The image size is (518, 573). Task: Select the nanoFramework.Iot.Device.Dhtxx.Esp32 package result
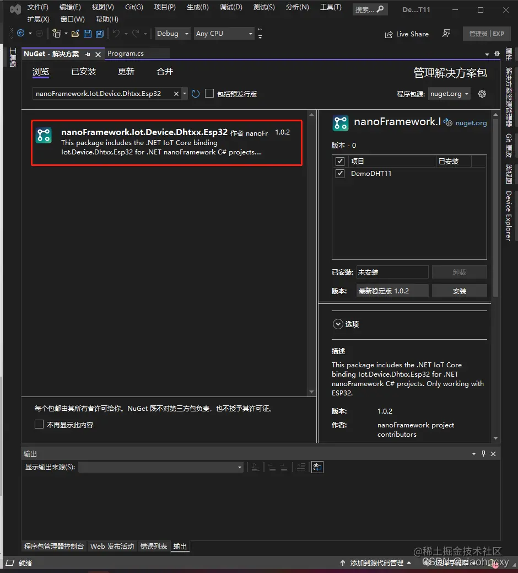pyautogui.click(x=167, y=143)
